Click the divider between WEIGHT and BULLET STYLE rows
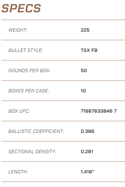The height and width of the screenshot is (187, 125). [63, 40]
